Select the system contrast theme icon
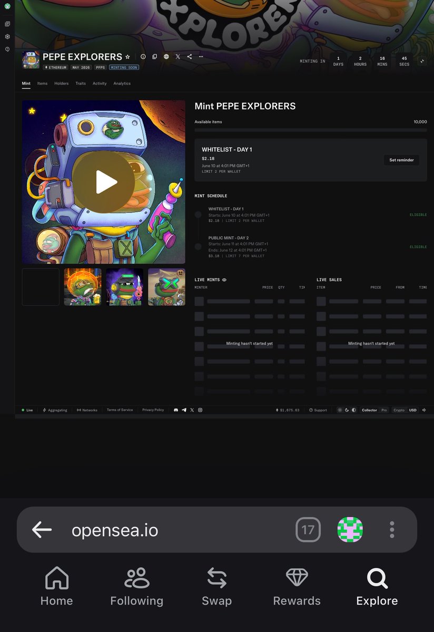 pyautogui.click(x=353, y=410)
